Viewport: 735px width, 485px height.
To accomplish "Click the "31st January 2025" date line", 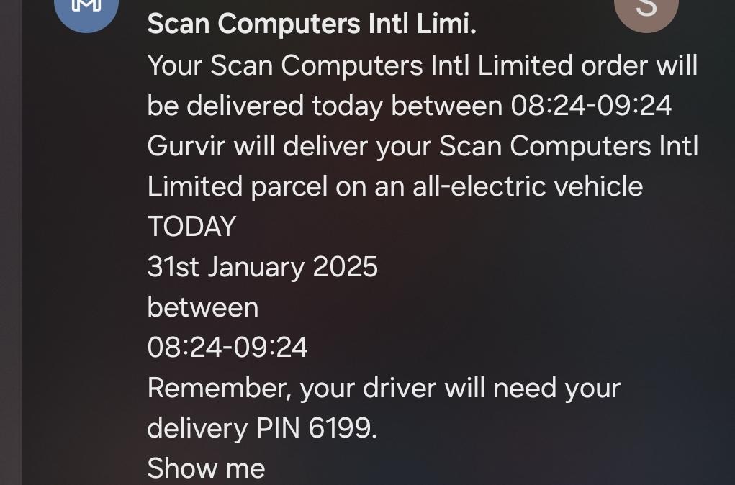I will point(262,268).
